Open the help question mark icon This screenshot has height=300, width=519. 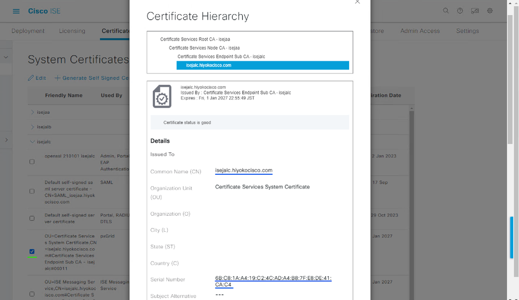(x=460, y=10)
